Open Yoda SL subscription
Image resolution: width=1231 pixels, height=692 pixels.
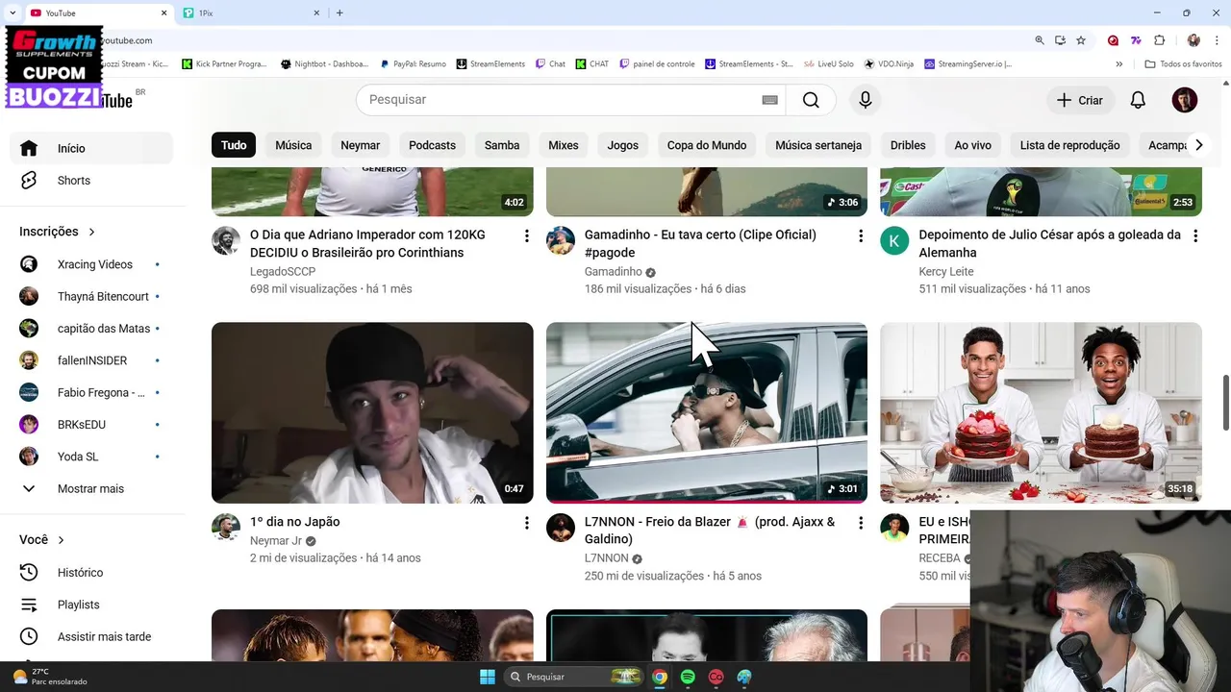click(x=91, y=457)
